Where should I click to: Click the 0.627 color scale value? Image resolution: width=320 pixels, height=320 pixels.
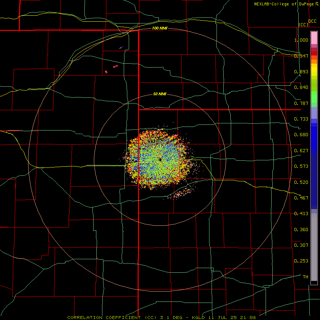tap(301, 151)
